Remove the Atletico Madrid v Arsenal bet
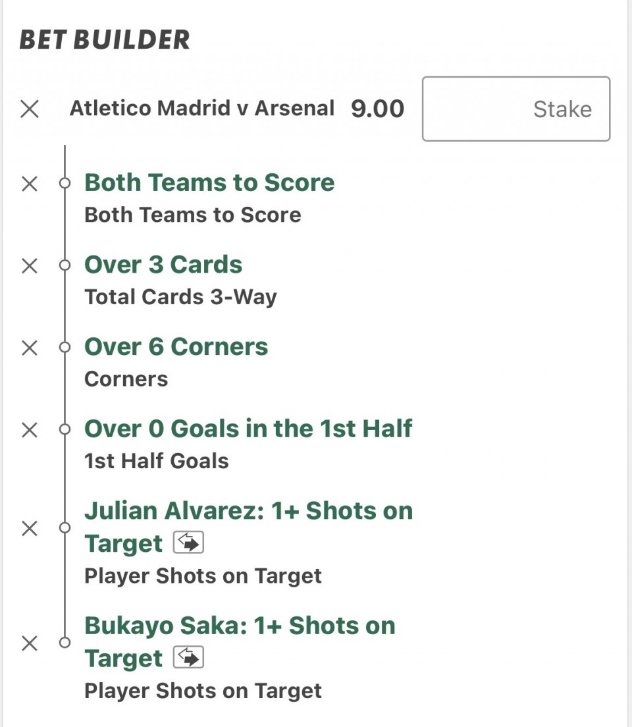This screenshot has height=727, width=632. click(x=30, y=109)
